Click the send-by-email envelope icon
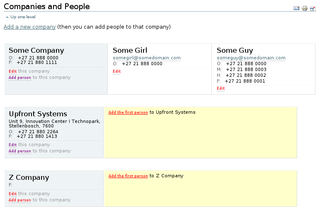Viewport: 320px width, 218px height. [x=296, y=8]
